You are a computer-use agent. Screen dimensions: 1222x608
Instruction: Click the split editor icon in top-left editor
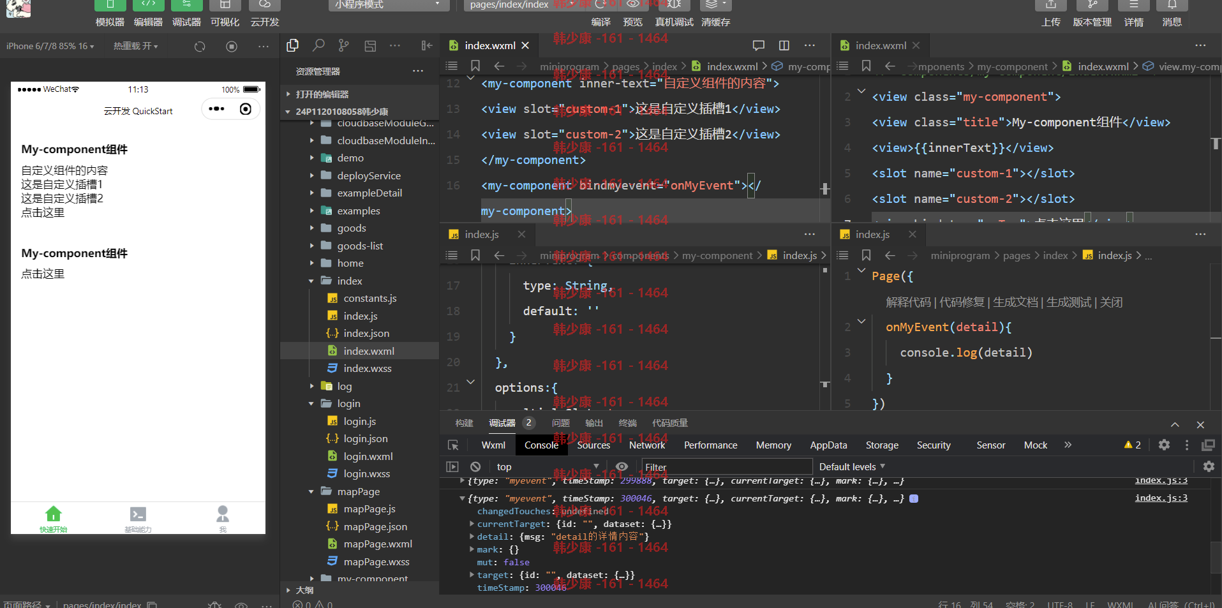[x=784, y=45]
